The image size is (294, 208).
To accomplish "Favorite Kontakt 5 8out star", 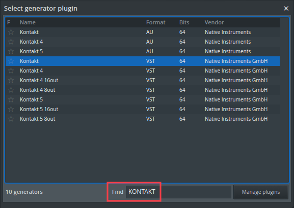I will (x=11, y=119).
